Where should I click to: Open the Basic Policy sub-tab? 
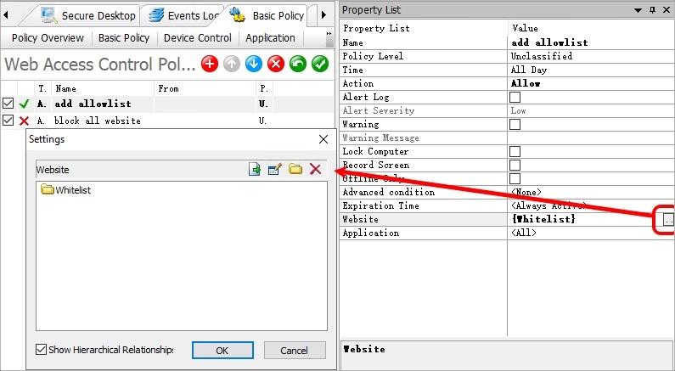[124, 38]
